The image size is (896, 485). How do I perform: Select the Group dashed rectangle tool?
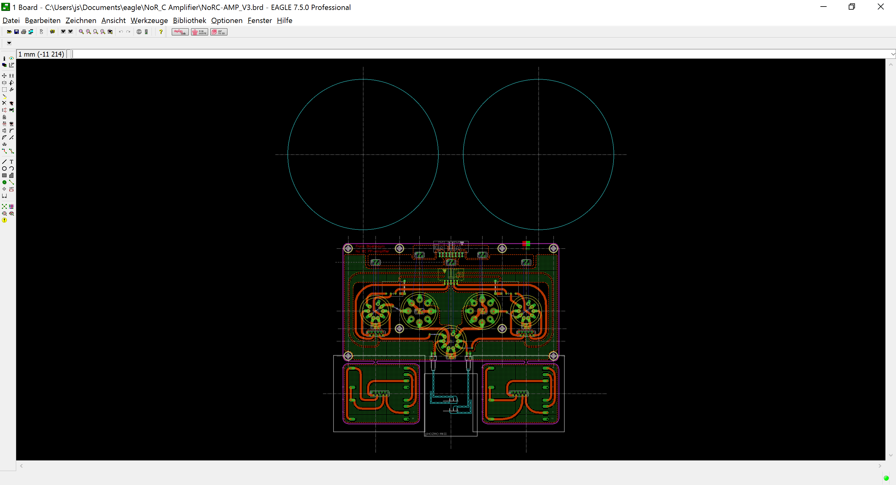point(4,90)
